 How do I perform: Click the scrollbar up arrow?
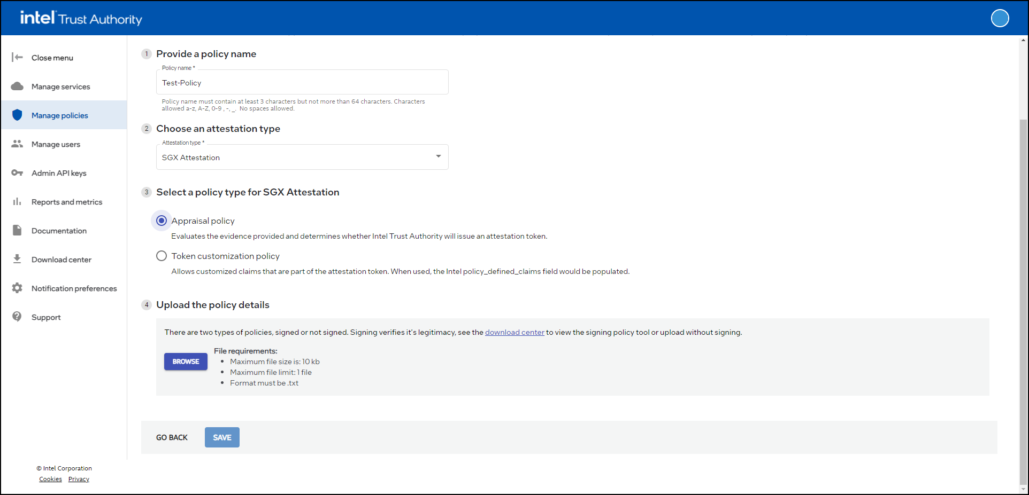coord(1024,40)
